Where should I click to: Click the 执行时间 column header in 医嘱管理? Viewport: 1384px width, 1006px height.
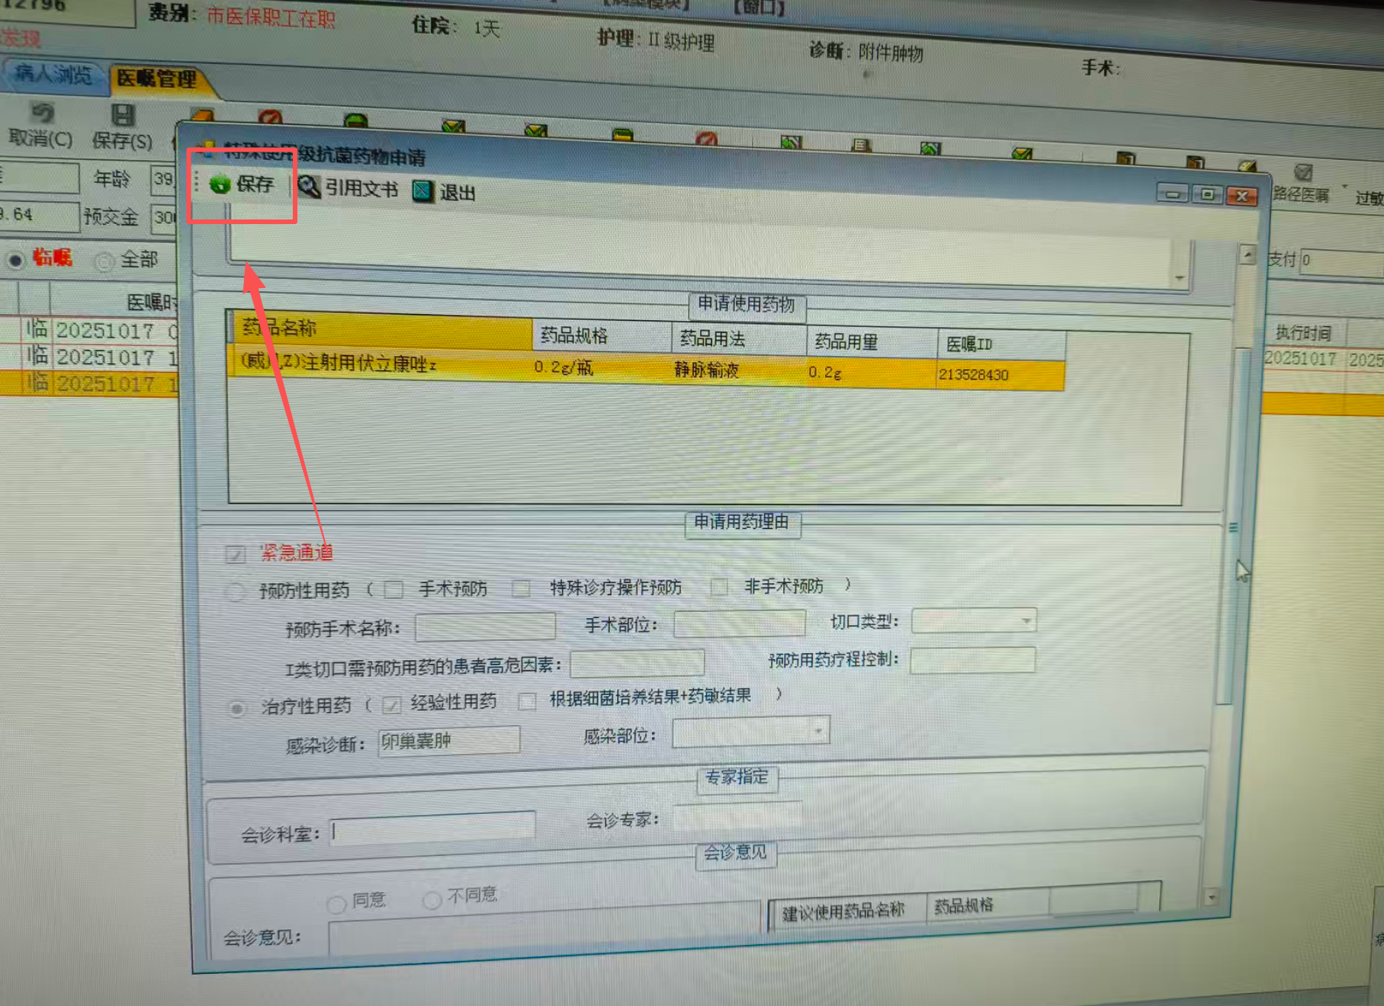click(1303, 333)
